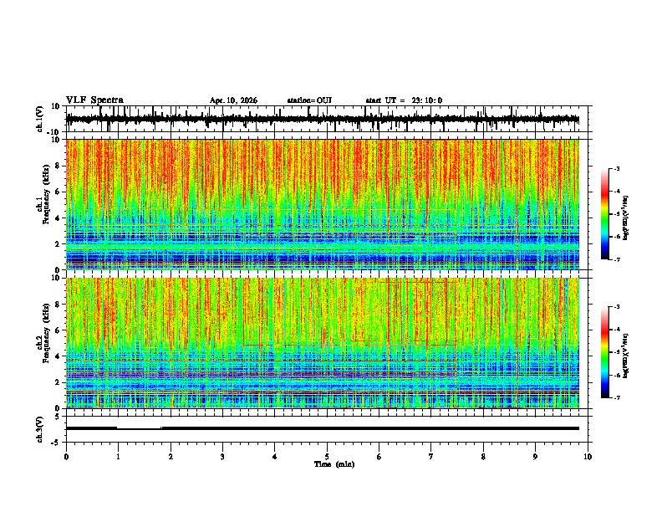Click the time tick label '2'
Screen dimensions: 662x512
pos(171,457)
